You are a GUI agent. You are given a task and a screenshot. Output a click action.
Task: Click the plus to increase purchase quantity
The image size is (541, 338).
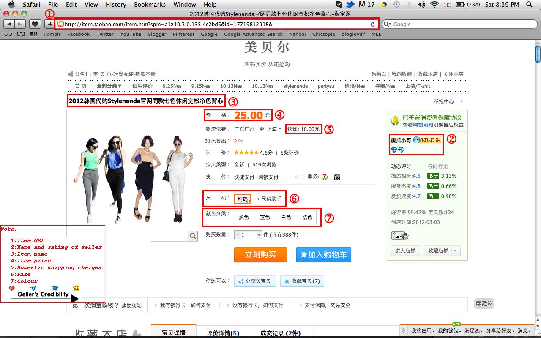tap(259, 234)
